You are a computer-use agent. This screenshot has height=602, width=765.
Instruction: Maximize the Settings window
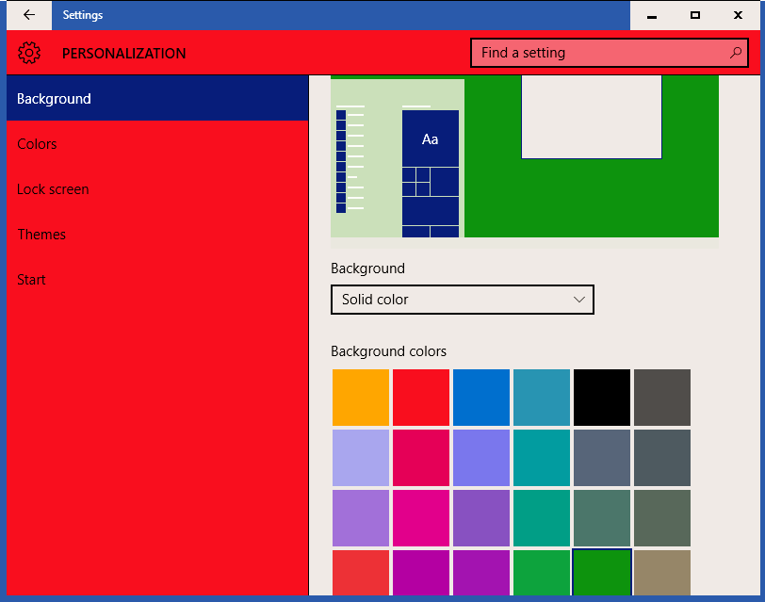(x=695, y=16)
